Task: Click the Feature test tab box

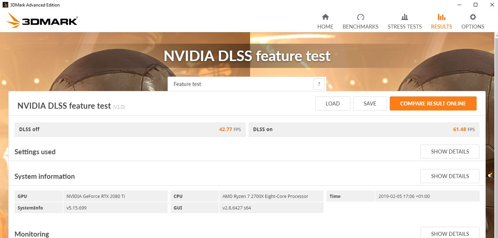Action: pos(247,84)
